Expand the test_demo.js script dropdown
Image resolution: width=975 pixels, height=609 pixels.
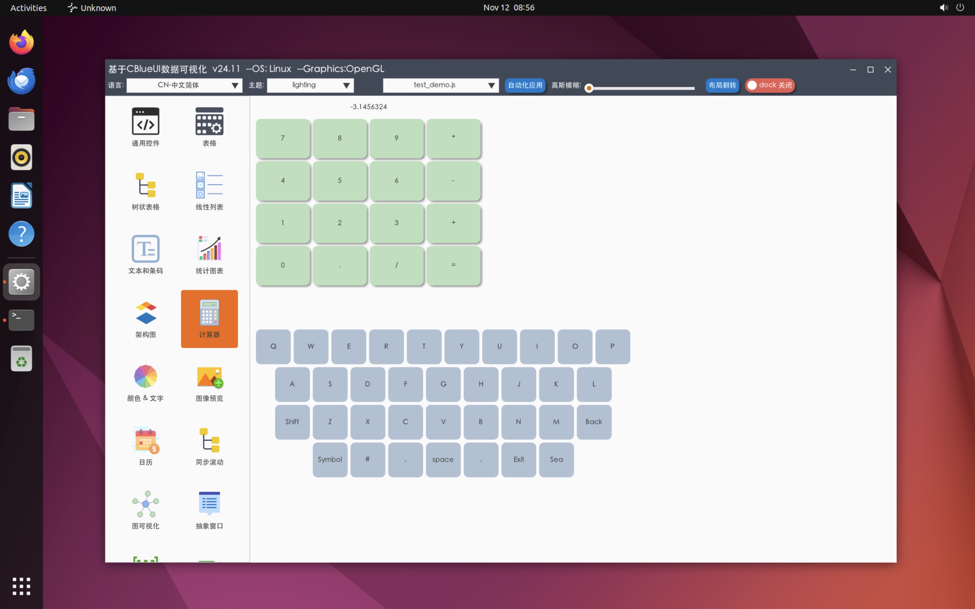(x=440, y=85)
